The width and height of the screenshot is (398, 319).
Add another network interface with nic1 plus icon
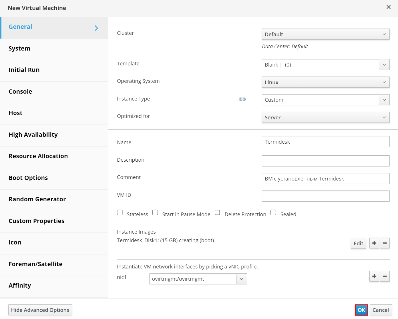[374, 276]
